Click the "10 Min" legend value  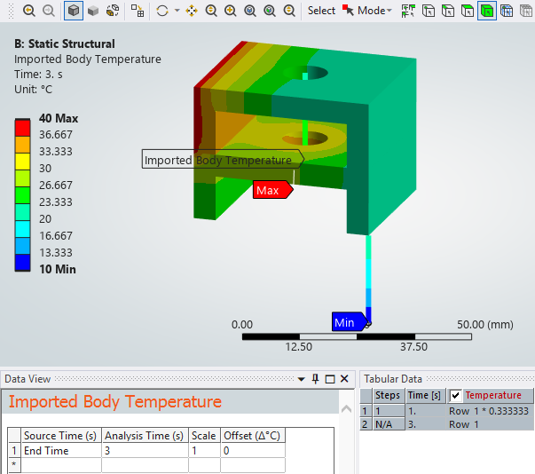[x=58, y=269]
